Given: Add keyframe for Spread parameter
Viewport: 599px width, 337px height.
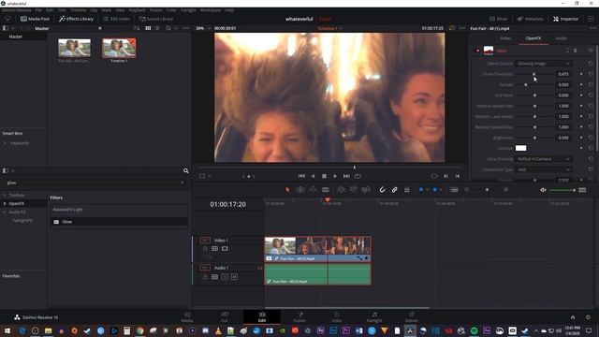Looking at the screenshot, I should [x=581, y=85].
